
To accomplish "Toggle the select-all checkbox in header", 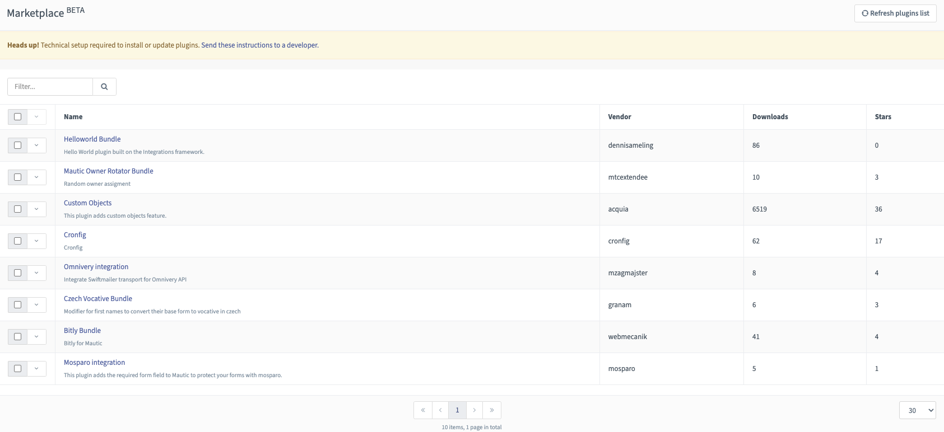I will click(x=18, y=117).
